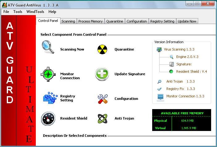Click the AVAILABLE FREE MEMORY heading

click(182, 113)
